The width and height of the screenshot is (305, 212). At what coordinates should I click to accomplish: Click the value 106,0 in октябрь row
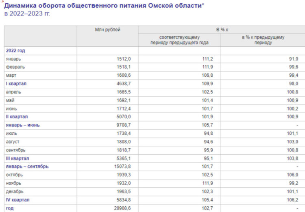point(292,175)
